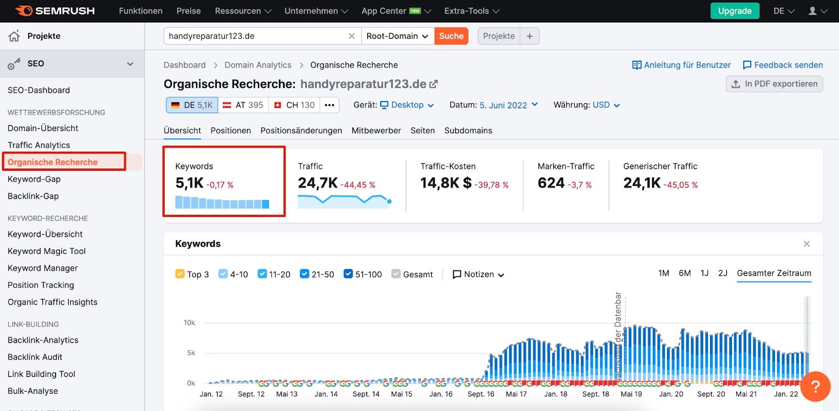This screenshot has width=839, height=411.
Task: Set chart range to 1M
Action: [664, 273]
